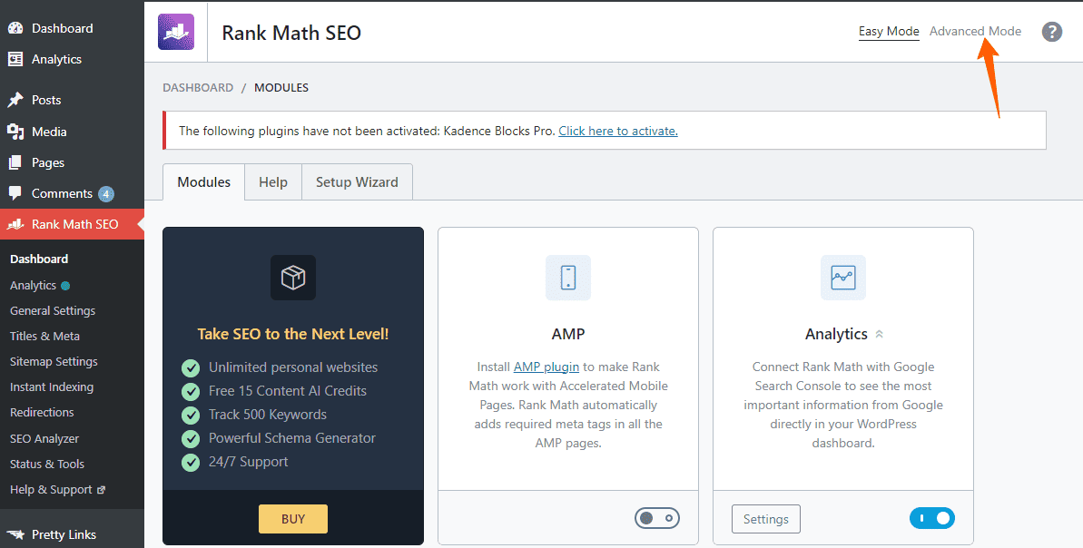Click the AMP mobile phone icon
Screen dimensions: 1083x548
tap(567, 278)
